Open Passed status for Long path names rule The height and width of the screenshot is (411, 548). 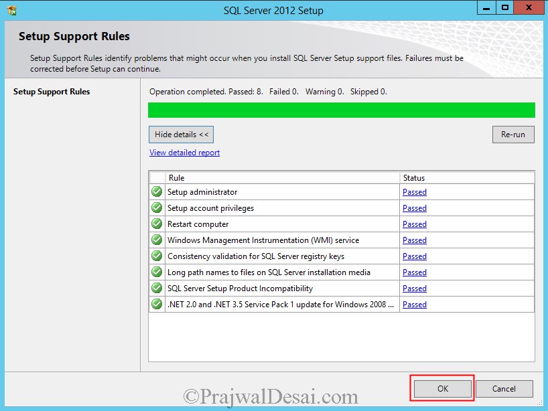pyautogui.click(x=415, y=272)
